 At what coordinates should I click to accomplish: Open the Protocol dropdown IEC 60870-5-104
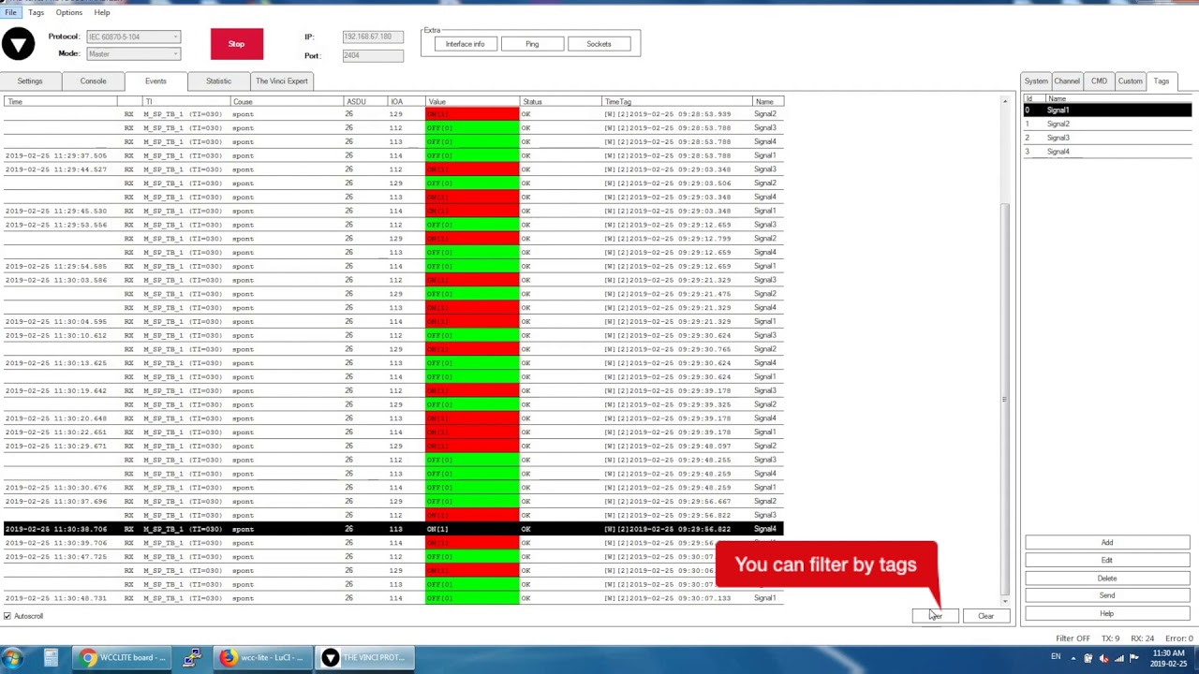click(x=133, y=37)
